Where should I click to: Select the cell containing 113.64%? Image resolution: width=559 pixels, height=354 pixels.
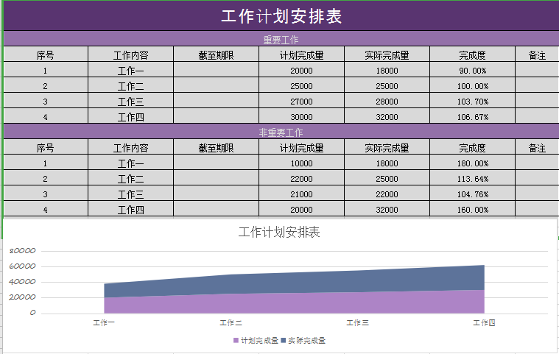(472, 179)
